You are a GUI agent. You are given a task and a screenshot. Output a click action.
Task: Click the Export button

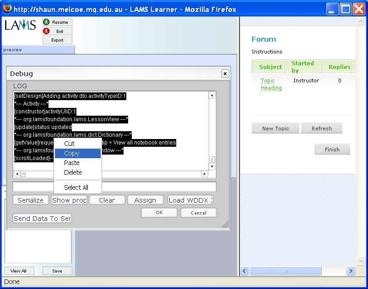57,40
